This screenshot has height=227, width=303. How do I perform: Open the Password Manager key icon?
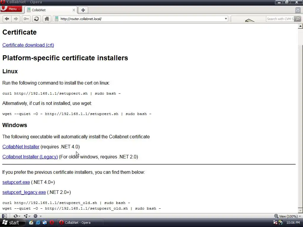26,19
